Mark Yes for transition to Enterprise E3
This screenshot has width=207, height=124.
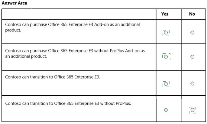click(166, 84)
